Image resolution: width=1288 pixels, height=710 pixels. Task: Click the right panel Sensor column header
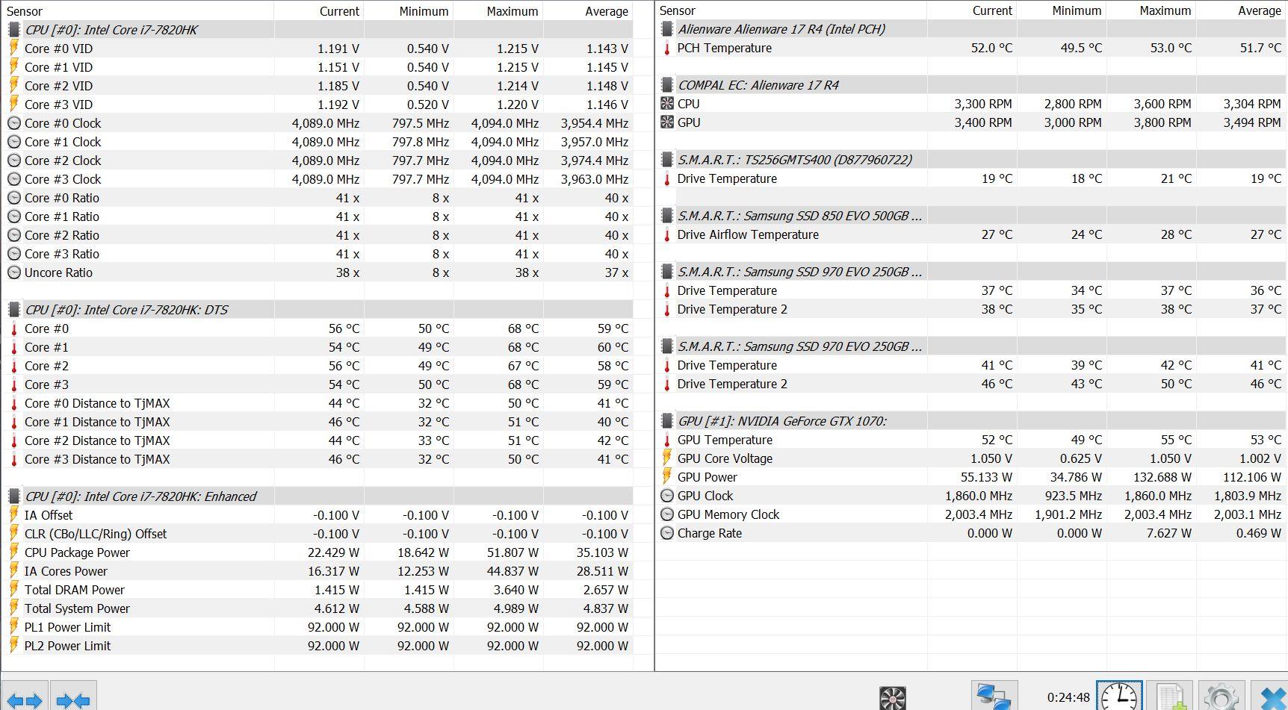[791, 10]
